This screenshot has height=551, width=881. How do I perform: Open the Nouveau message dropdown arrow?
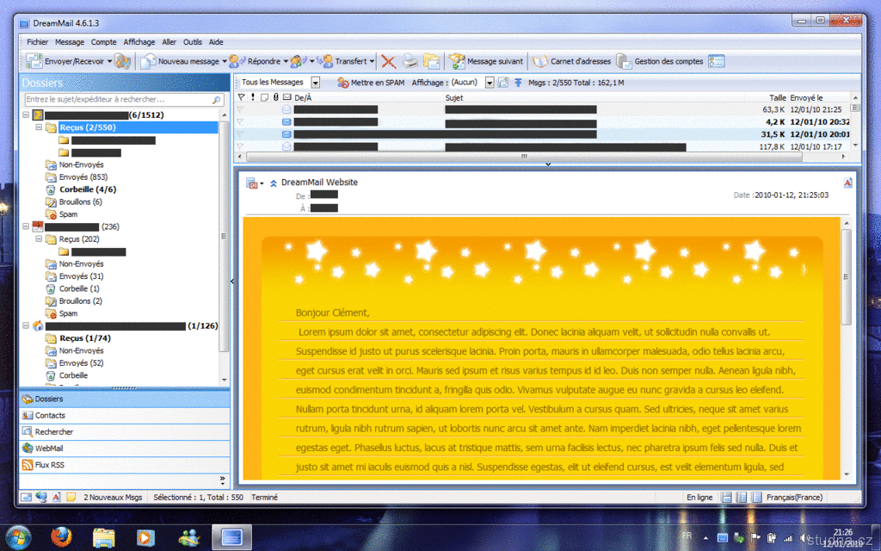(x=225, y=61)
